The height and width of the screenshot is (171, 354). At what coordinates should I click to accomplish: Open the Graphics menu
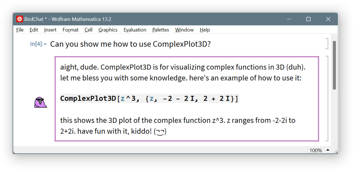point(108,30)
